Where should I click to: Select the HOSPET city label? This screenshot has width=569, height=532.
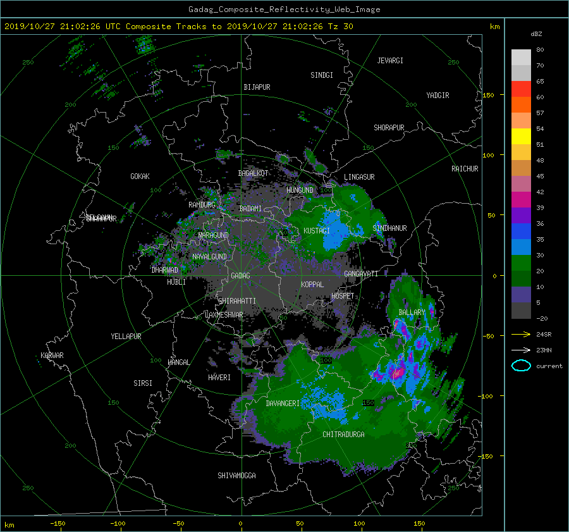click(343, 296)
